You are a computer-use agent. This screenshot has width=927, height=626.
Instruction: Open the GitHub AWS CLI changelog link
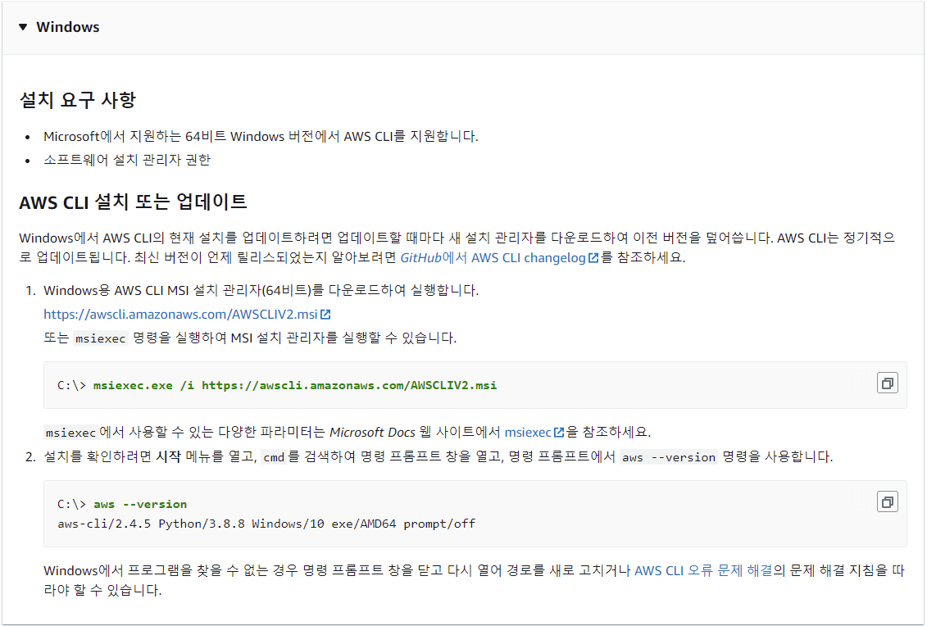[493, 258]
